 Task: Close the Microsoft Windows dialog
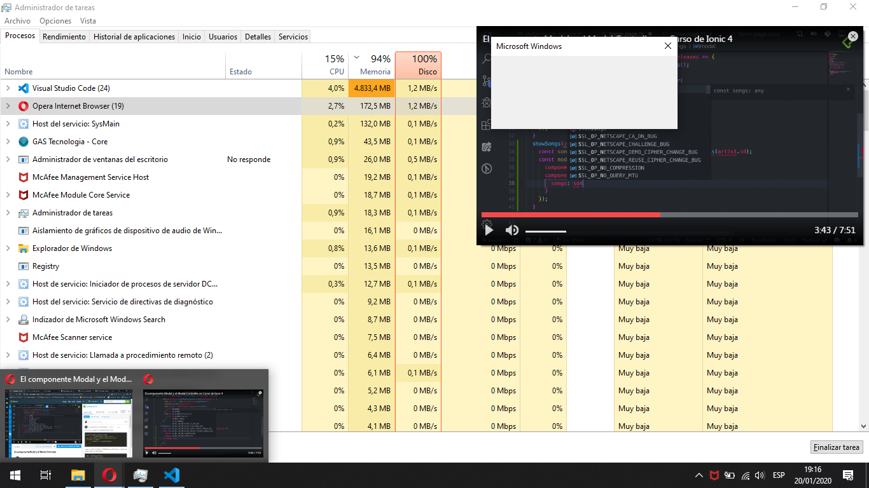(667, 46)
